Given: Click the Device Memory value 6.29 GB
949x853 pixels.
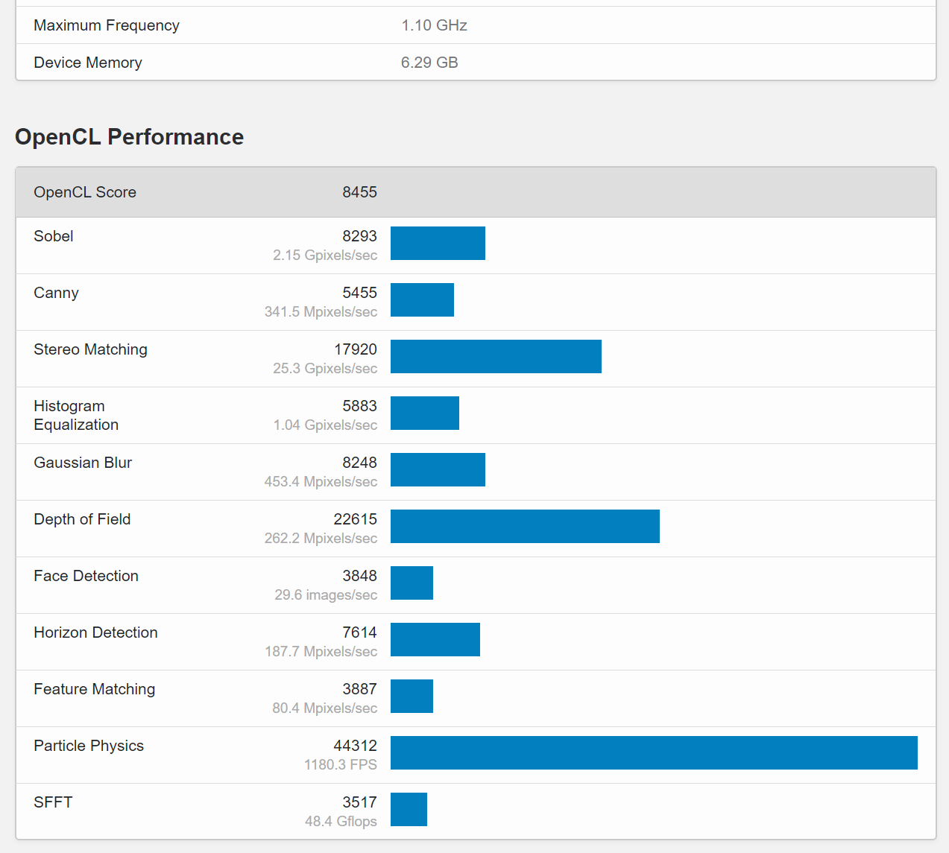Looking at the screenshot, I should 429,63.
